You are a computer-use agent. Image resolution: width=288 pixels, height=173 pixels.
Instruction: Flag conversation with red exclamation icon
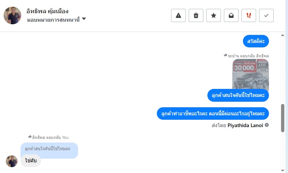tap(249, 15)
